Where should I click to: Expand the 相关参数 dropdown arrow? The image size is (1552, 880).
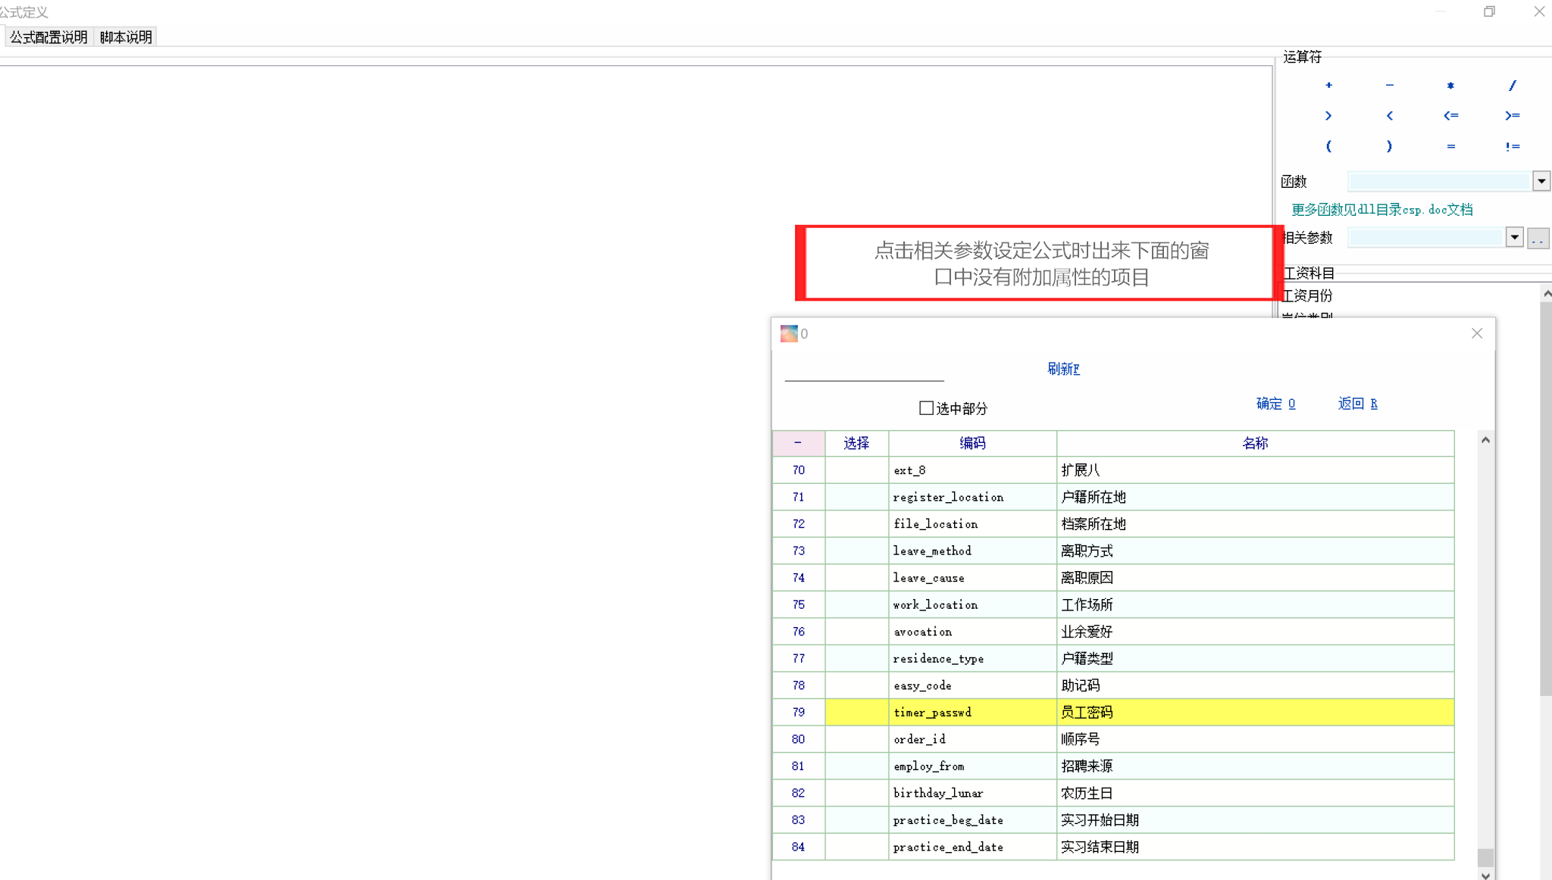point(1513,237)
